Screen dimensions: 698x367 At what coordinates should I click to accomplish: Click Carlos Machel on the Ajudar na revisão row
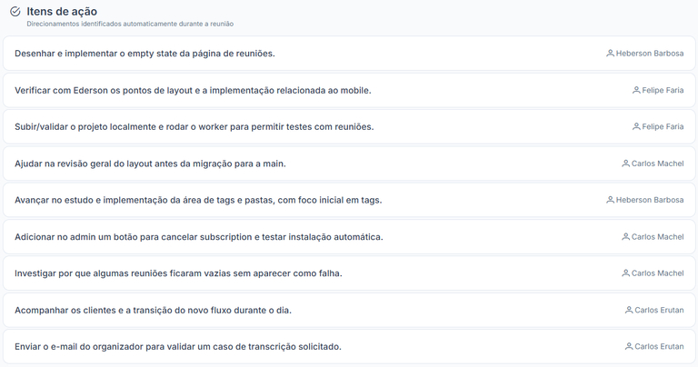pyautogui.click(x=657, y=164)
